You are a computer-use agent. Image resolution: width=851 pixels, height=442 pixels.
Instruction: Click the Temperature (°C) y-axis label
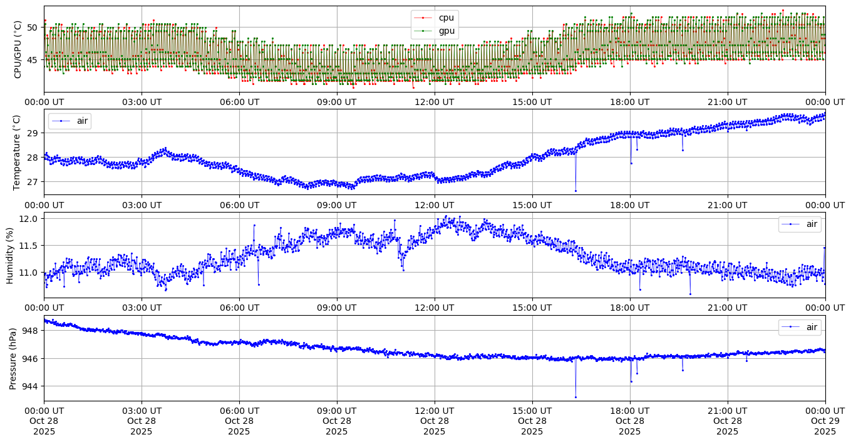click(x=18, y=152)
